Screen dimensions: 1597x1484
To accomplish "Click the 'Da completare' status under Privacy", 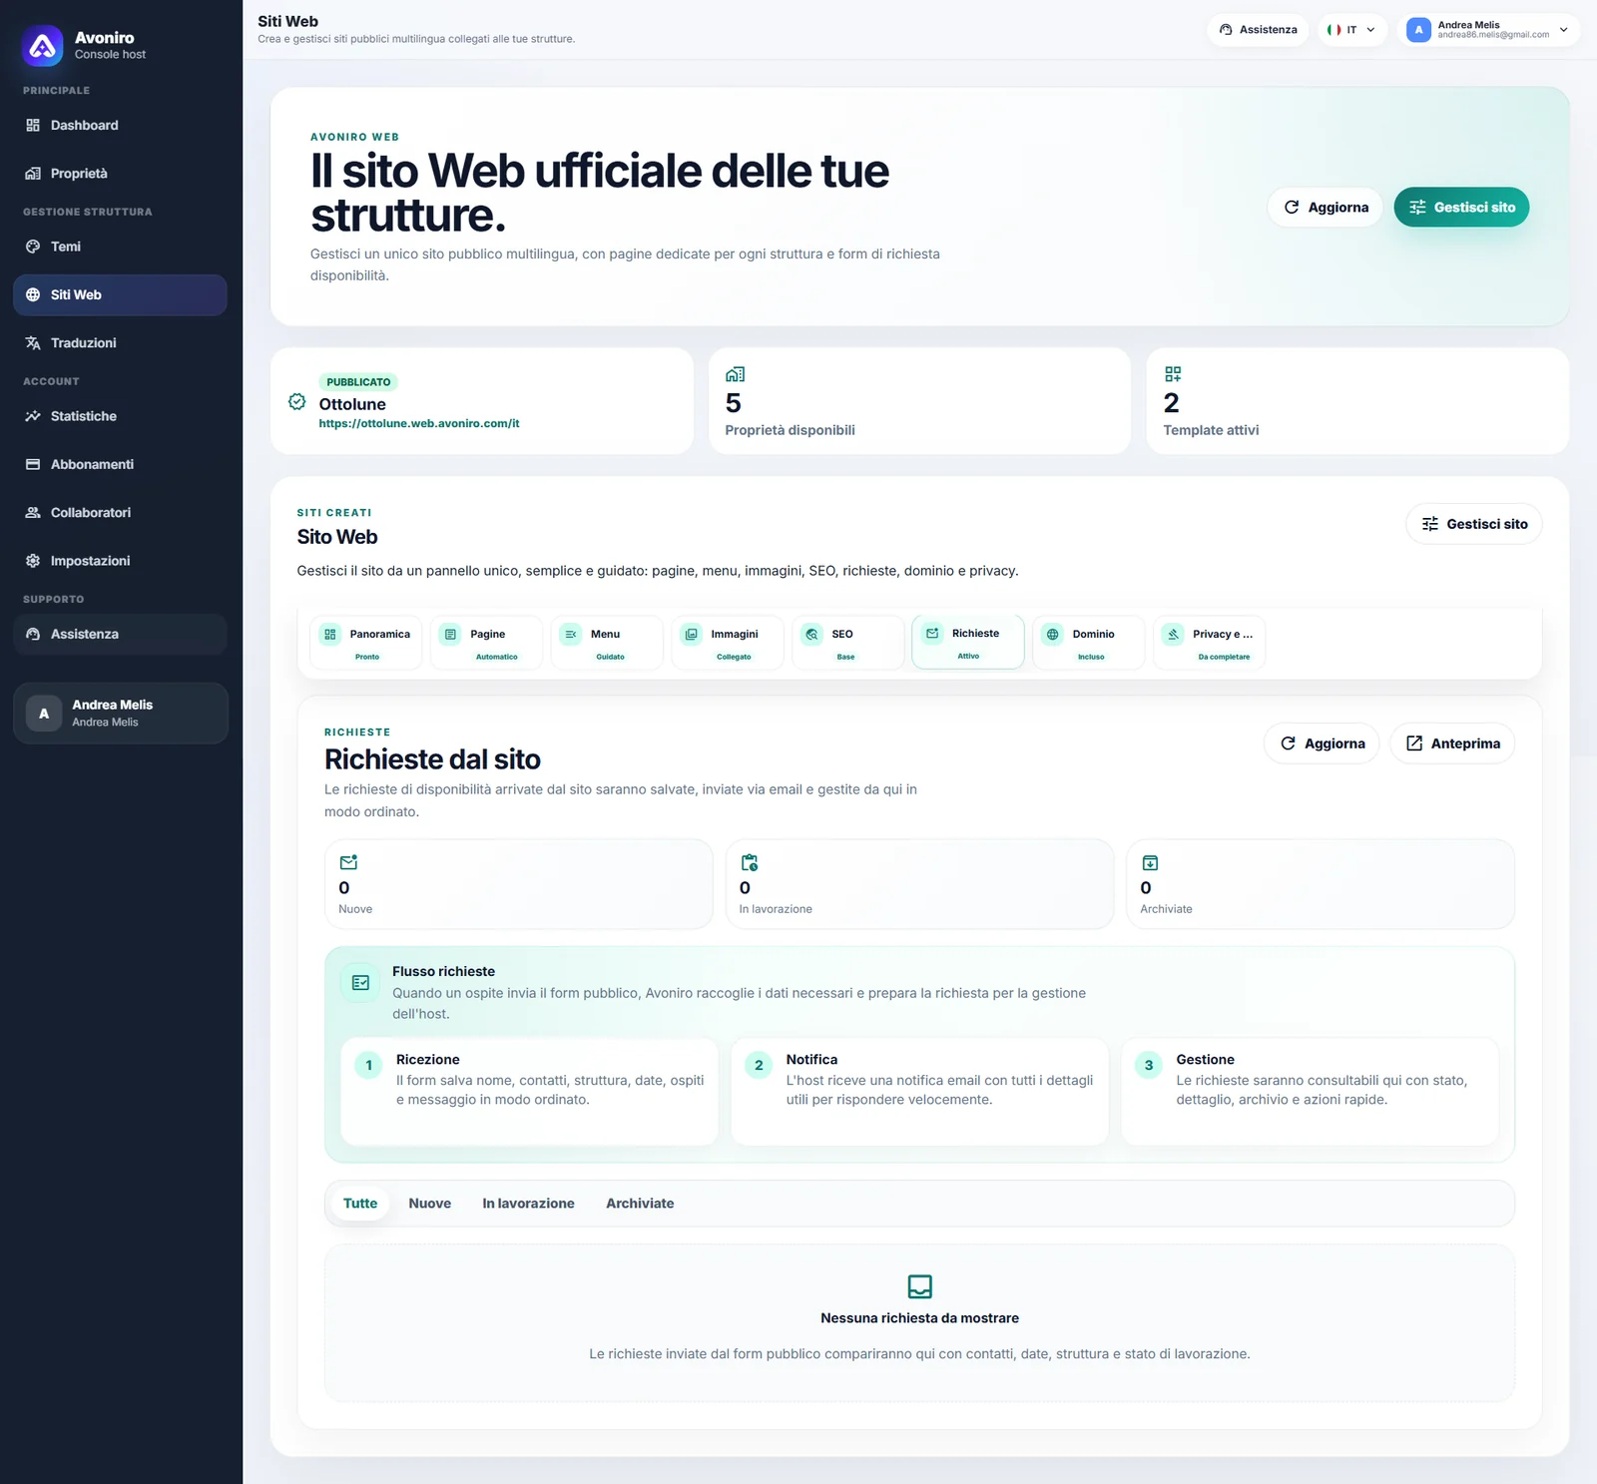I will click(1224, 657).
